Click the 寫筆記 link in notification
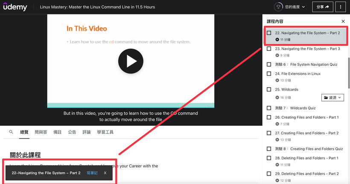The image size is (350, 184). pos(92,173)
